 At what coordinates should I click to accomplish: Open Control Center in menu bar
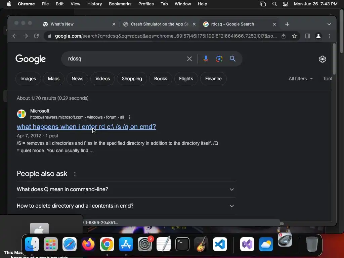(x=286, y=4)
